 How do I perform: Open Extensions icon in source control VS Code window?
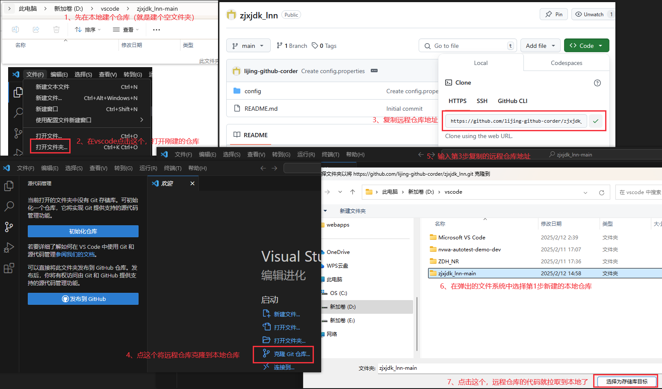coord(9,268)
